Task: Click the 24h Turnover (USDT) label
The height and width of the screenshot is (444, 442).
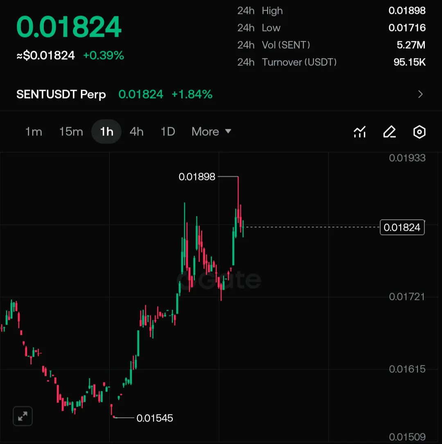Action: click(287, 62)
